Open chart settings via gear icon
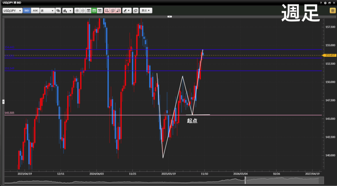 pos(325,3)
